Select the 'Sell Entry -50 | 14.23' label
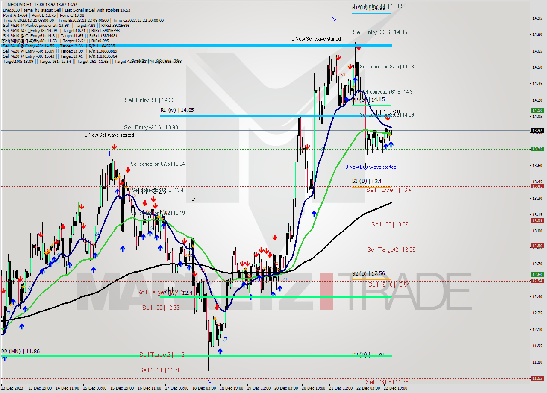The width and height of the screenshot is (547, 393). pyautogui.click(x=150, y=100)
